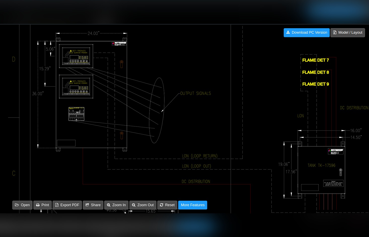
Task: Click the Det-Tronics logo on tank enclosure
Action: (x=336, y=151)
